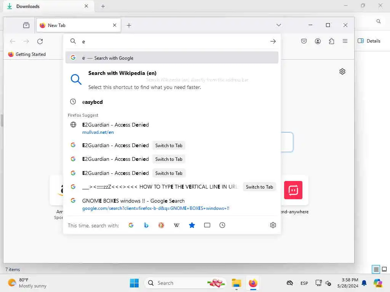Open a new Firefox tab with plus
Image resolution: width=390 pixels, height=292 pixels.
(x=129, y=25)
